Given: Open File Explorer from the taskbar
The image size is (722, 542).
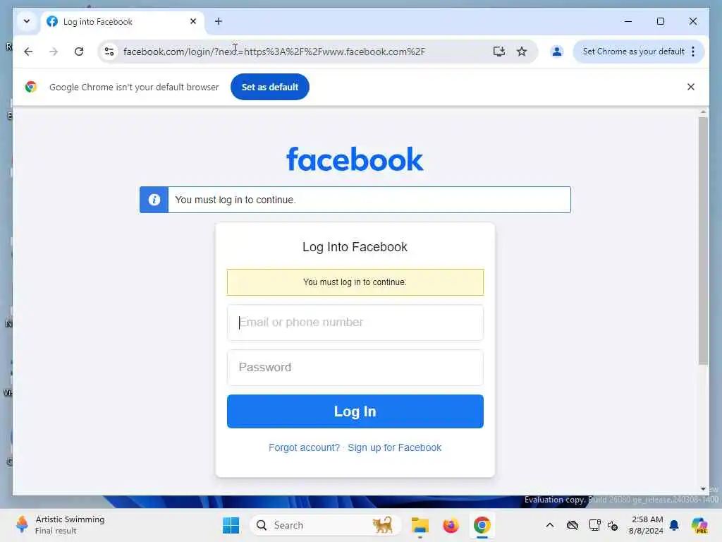Looking at the screenshot, I should (x=420, y=525).
